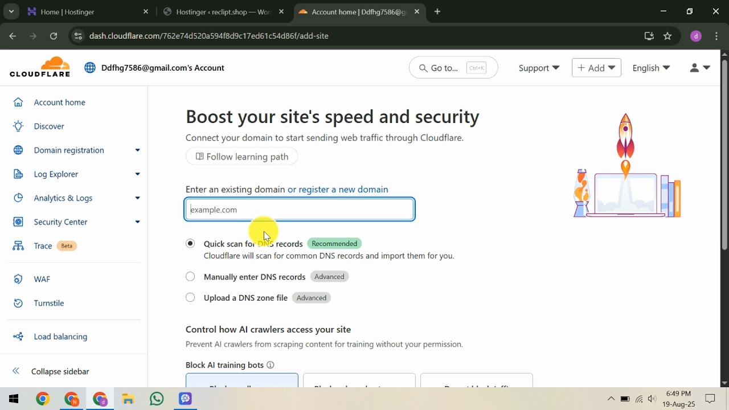Click the volume icon in system tray

653,399
